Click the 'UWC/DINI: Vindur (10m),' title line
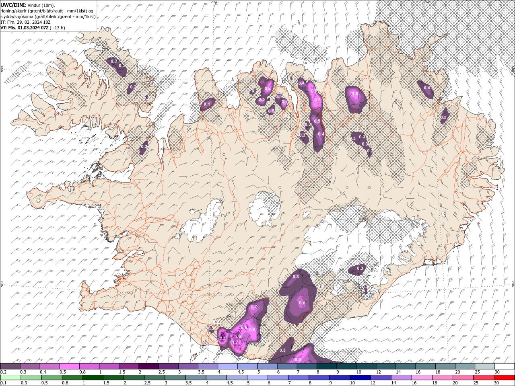Screen dimensions: 515x386 click(x=27, y=5)
